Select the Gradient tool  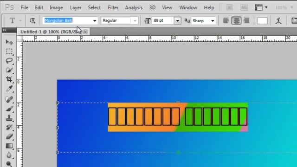coord(9,146)
